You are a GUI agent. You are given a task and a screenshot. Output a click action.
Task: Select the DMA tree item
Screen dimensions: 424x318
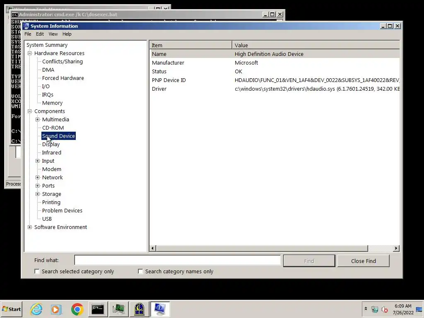48,70
